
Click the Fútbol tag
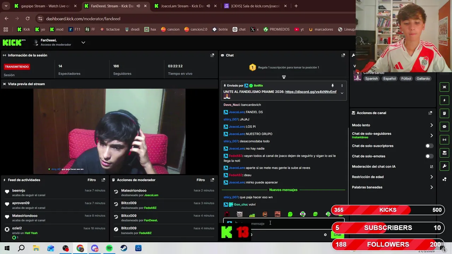[406, 79]
